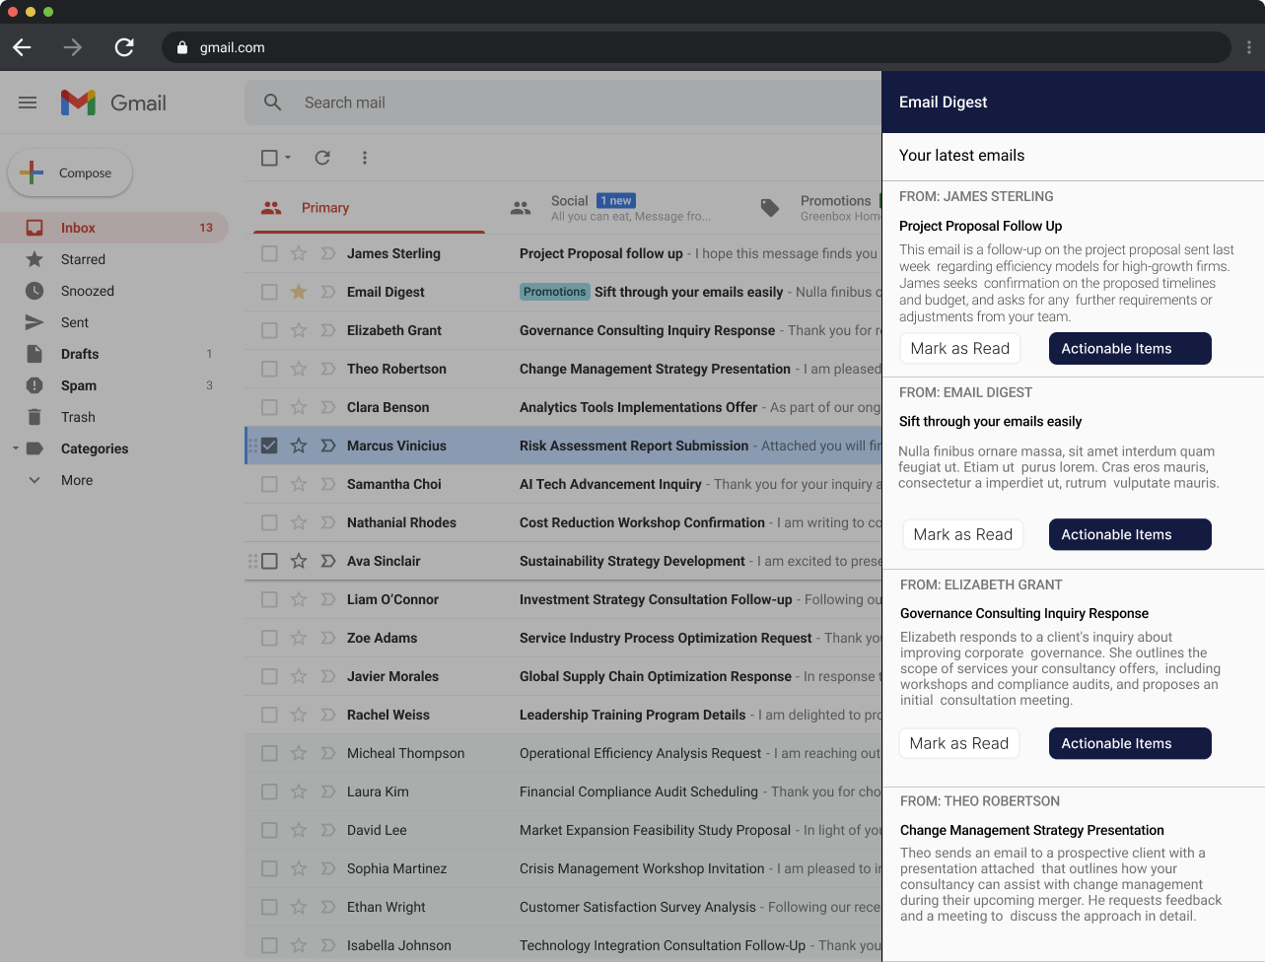Select the Email Digest email checkbox
Image resolution: width=1265 pixels, height=962 pixels.
tap(269, 292)
